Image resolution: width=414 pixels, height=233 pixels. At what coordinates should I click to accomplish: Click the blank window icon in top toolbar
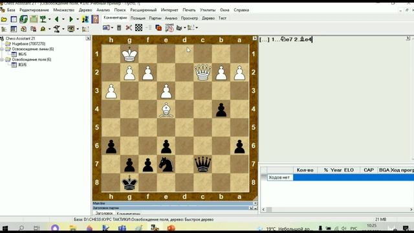(14, 19)
